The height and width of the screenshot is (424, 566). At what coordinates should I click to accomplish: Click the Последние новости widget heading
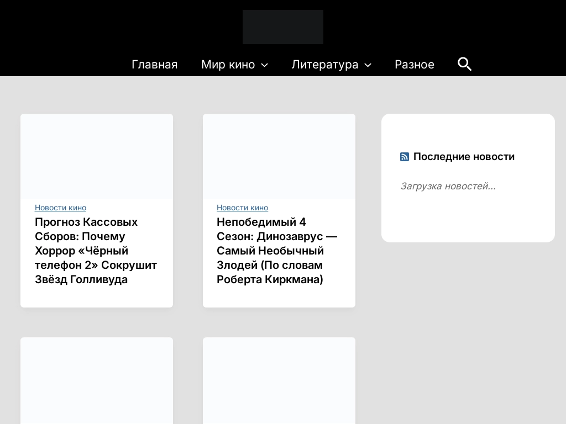coord(464,157)
